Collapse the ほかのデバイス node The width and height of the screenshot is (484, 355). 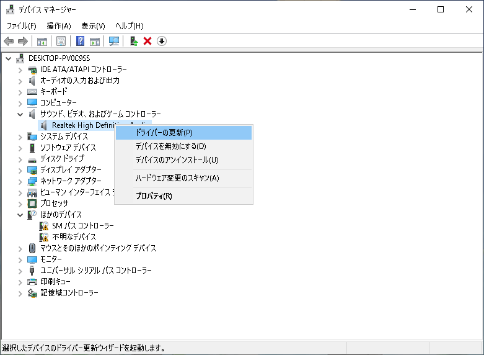pyautogui.click(x=20, y=215)
